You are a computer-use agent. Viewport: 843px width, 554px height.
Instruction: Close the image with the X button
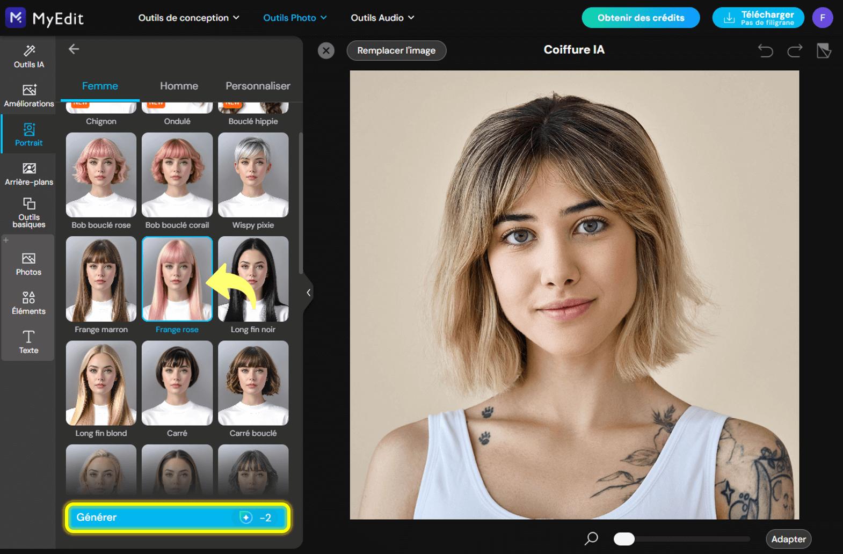pos(326,50)
